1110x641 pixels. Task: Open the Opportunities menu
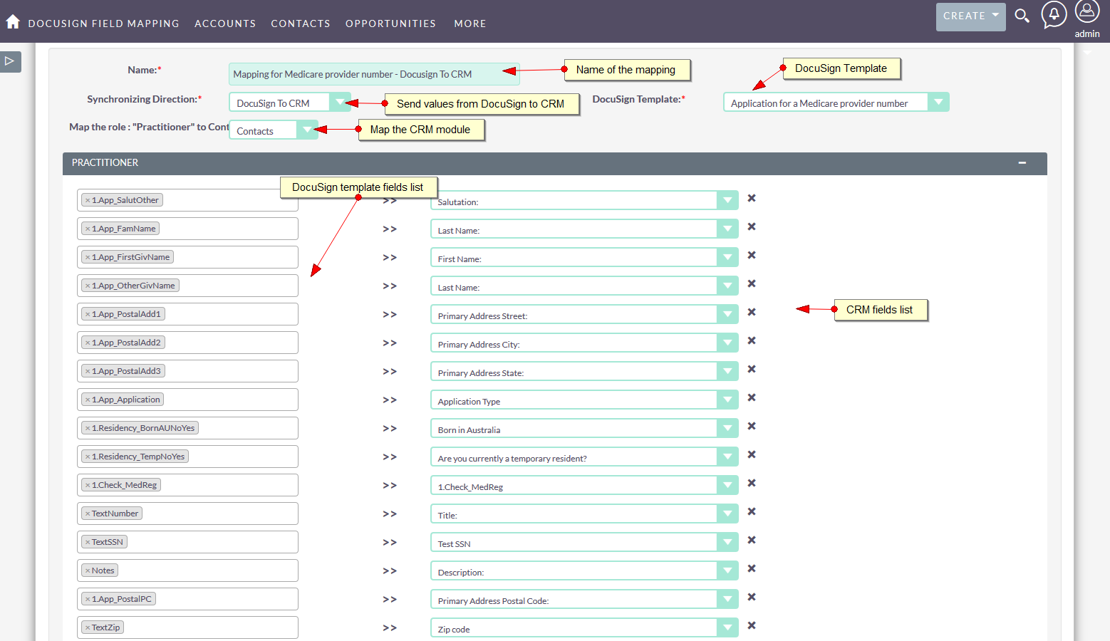(x=390, y=24)
